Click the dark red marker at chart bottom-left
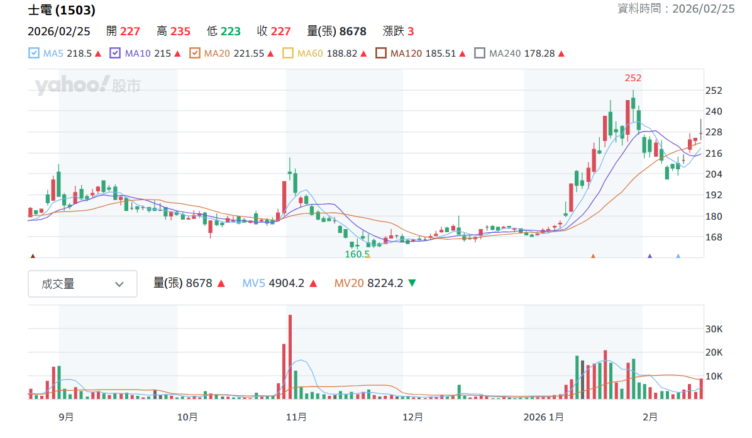The image size is (752, 438). point(33,256)
